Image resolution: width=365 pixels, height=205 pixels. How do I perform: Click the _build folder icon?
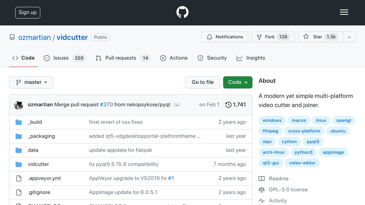pos(19,122)
